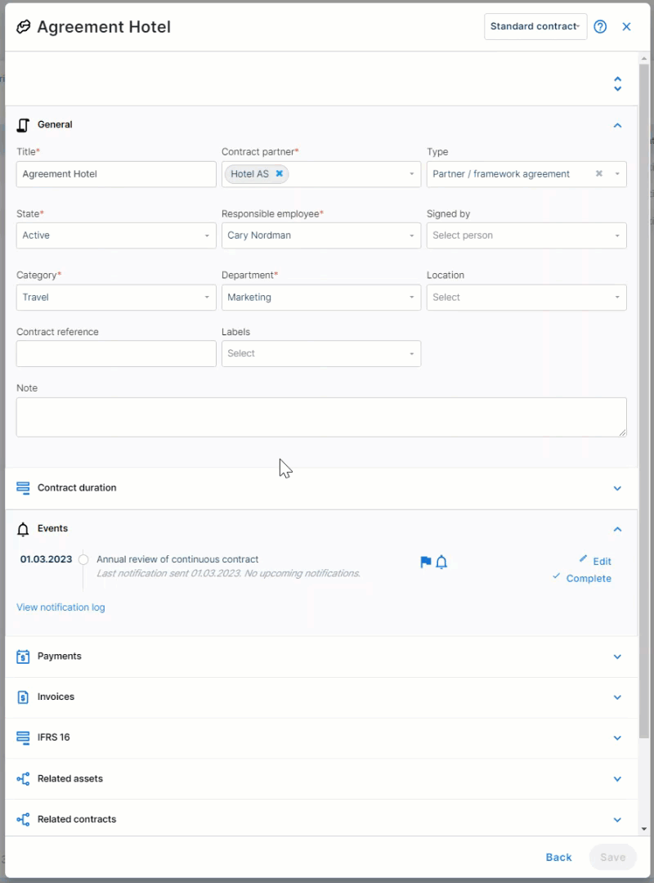Expand the Contract duration section
The height and width of the screenshot is (883, 654).
[x=321, y=488]
